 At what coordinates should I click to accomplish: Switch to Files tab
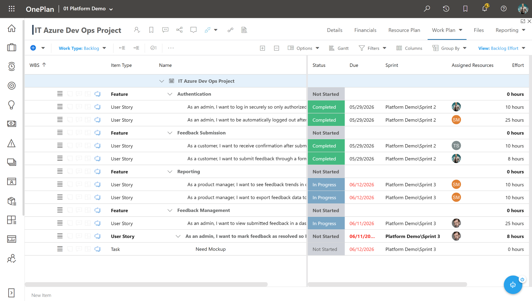[x=479, y=30]
